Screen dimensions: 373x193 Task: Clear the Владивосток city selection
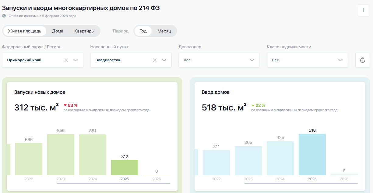point(155,60)
